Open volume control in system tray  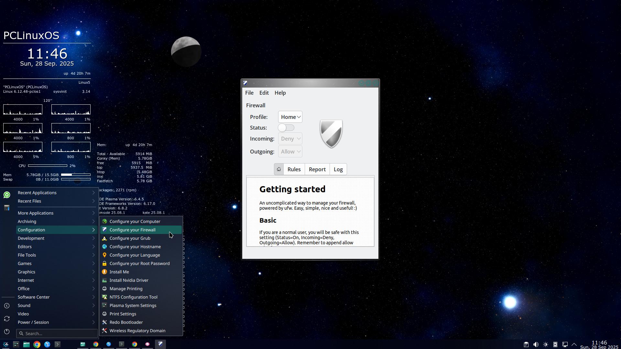coord(536,344)
